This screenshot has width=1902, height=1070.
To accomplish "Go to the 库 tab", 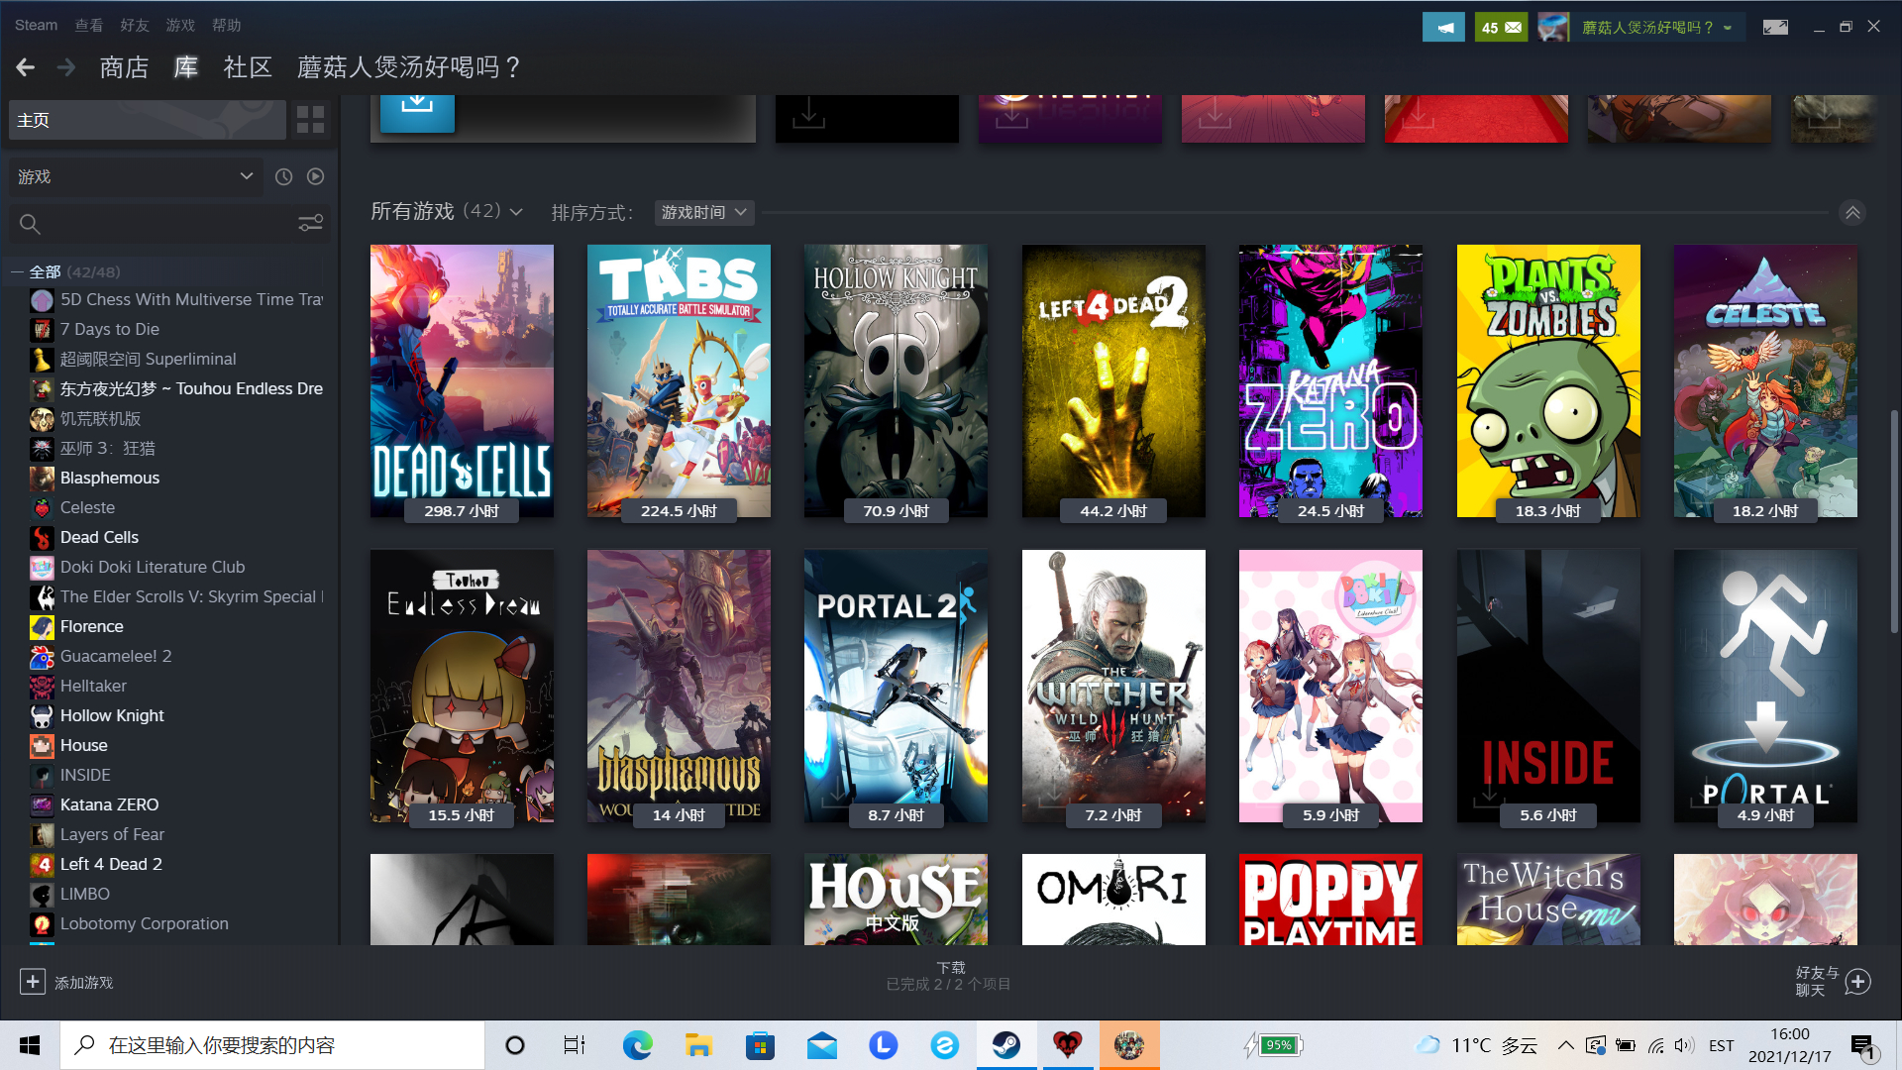I will pyautogui.click(x=185, y=67).
